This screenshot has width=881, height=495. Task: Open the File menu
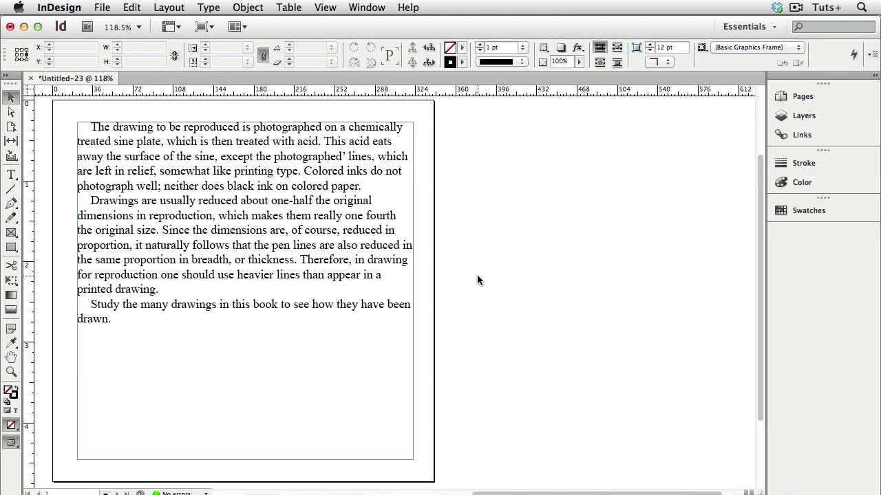[102, 8]
